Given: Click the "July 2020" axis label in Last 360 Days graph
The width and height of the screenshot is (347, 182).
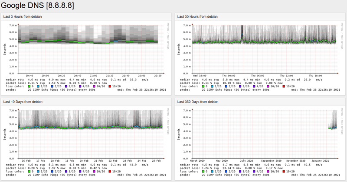Looking at the screenshot, I should 246,161.
